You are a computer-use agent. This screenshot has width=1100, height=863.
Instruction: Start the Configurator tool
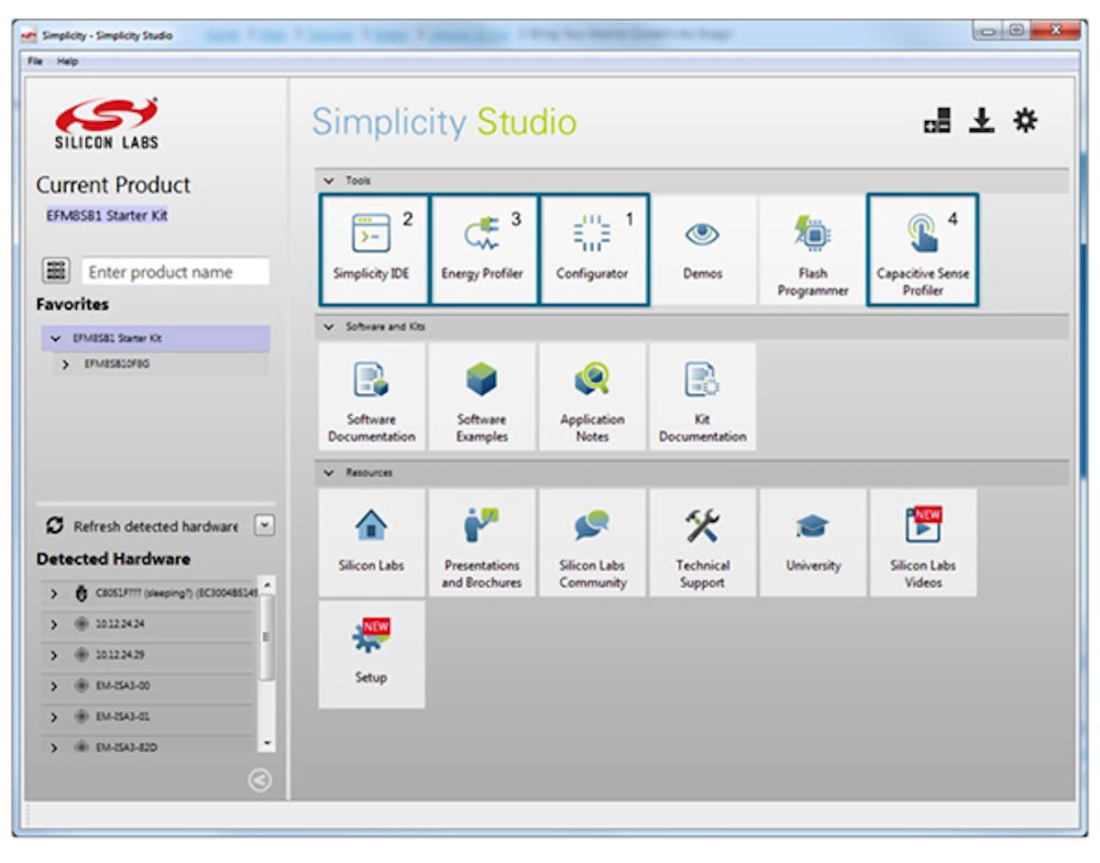click(x=592, y=249)
